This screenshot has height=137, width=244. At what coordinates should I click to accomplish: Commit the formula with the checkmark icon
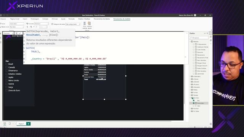coord(20,33)
